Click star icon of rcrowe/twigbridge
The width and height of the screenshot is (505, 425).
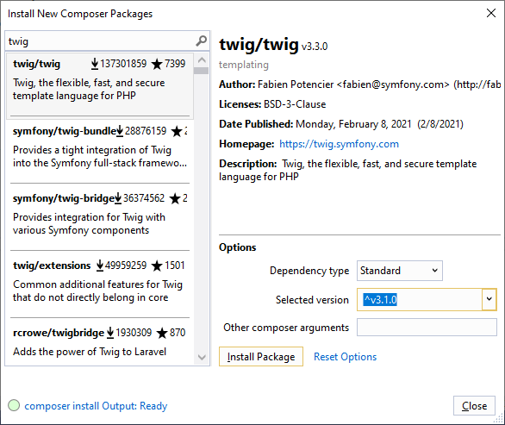click(x=162, y=333)
